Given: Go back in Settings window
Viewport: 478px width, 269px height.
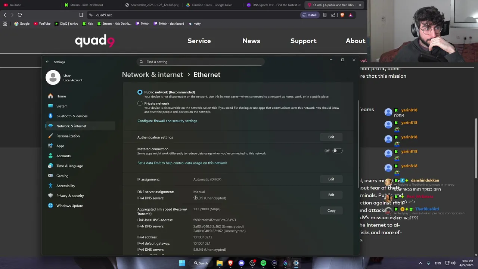Looking at the screenshot, I should (47, 62).
